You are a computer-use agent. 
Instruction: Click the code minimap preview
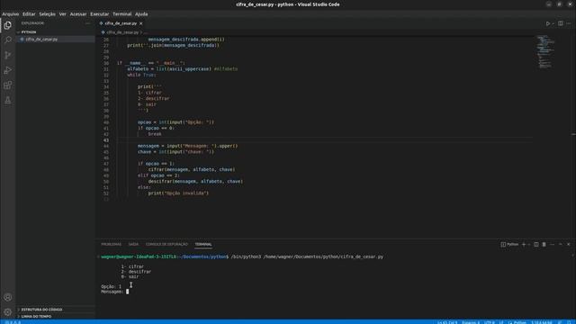545,52
